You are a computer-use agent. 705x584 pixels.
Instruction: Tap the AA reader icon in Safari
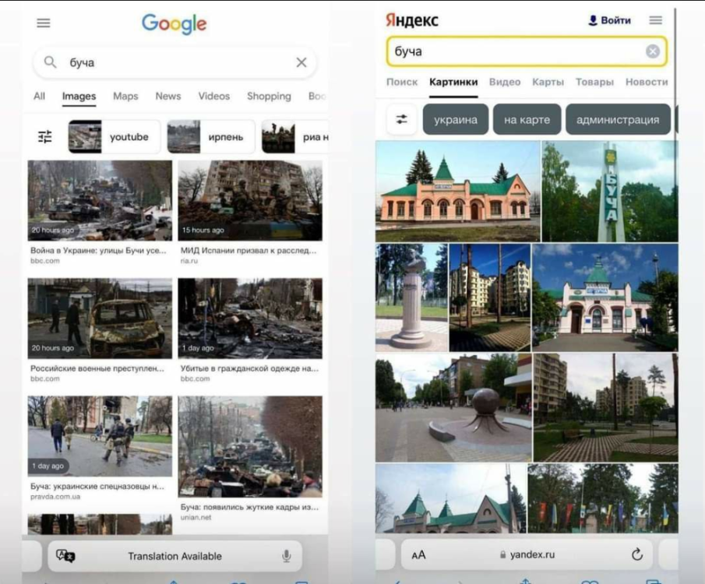(x=418, y=554)
